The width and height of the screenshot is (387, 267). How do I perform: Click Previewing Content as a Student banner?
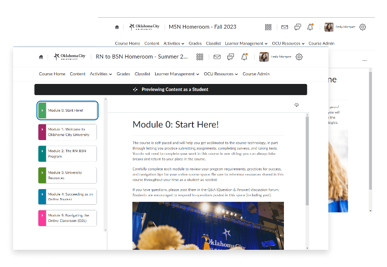[171, 90]
